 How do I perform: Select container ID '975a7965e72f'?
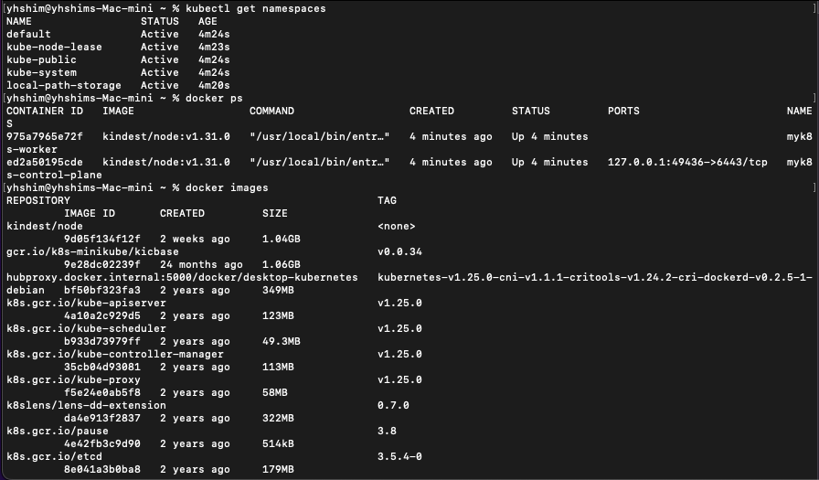tap(45, 136)
